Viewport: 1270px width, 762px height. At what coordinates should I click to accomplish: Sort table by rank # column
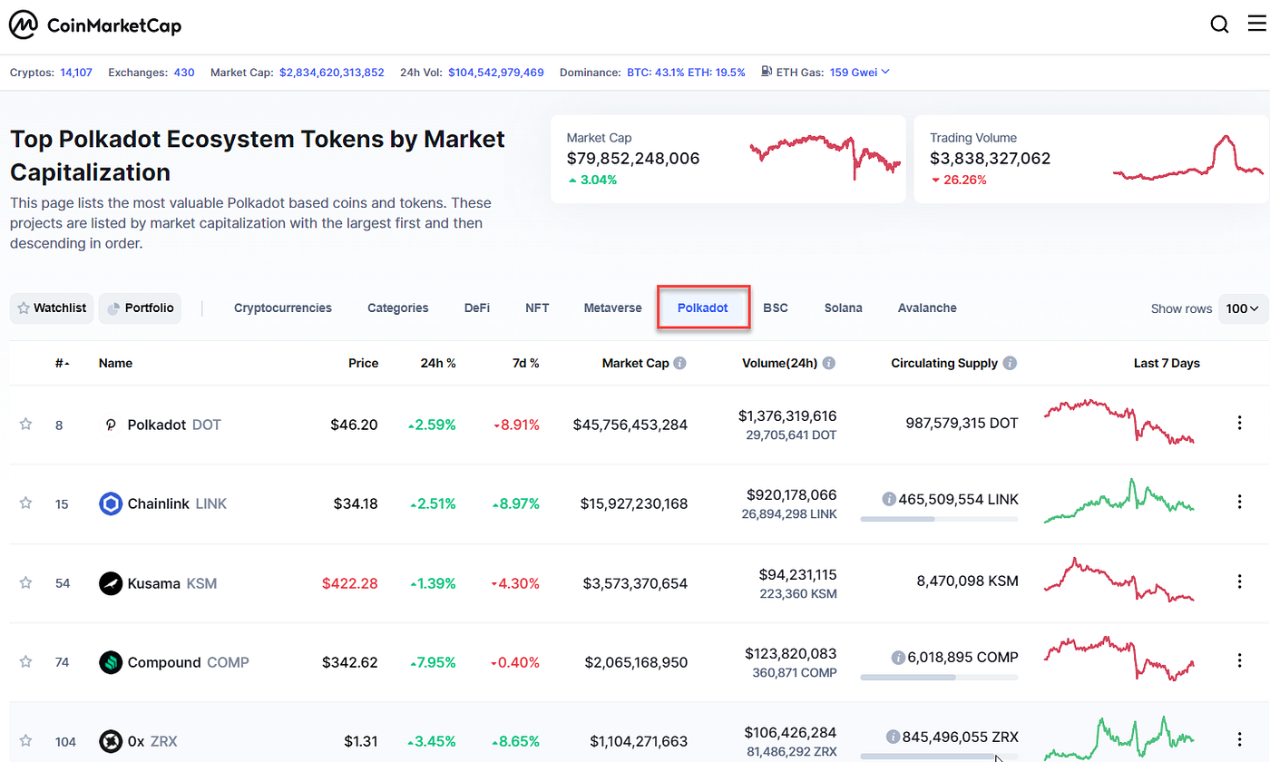point(62,363)
